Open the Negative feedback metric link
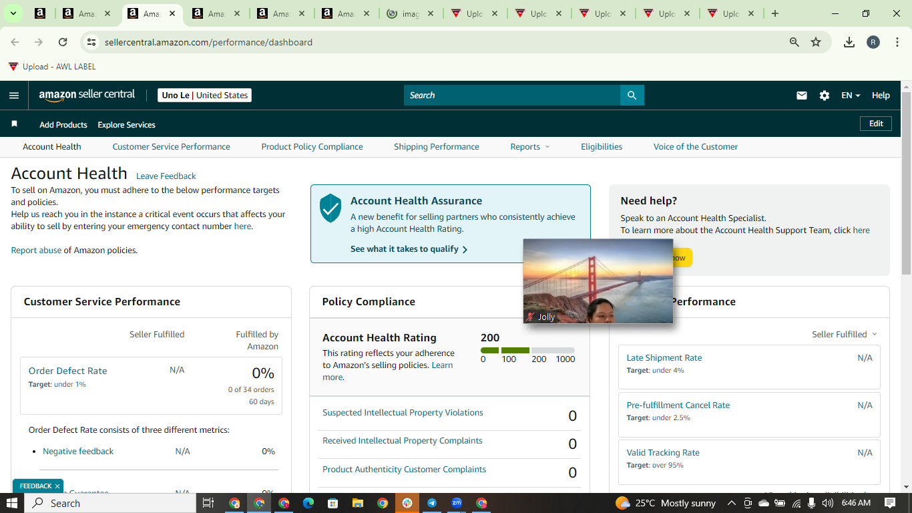Viewport: 912px width, 513px height. pos(78,452)
